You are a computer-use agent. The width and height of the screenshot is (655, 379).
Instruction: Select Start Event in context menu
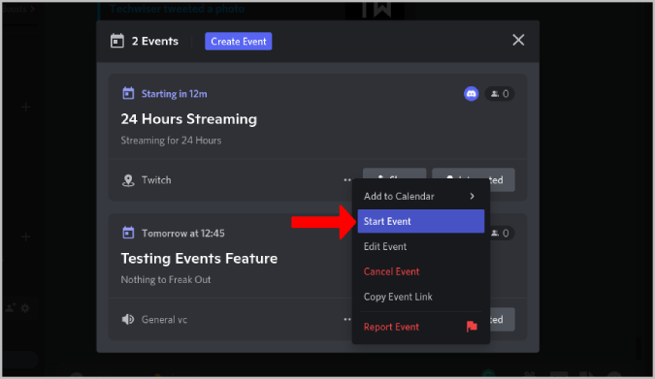[420, 221]
